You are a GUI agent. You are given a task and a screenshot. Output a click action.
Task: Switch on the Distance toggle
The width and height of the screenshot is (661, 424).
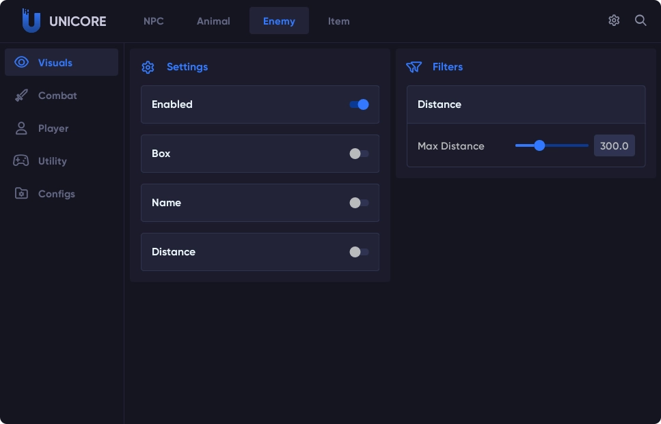(359, 252)
